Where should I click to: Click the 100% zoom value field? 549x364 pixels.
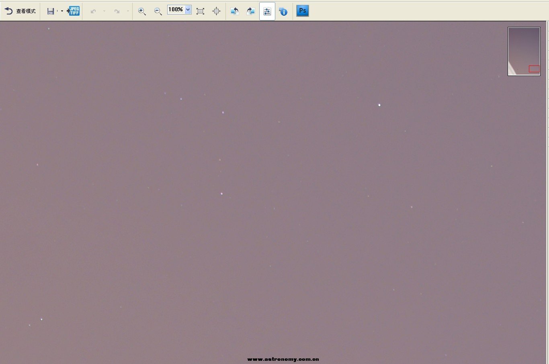176,10
